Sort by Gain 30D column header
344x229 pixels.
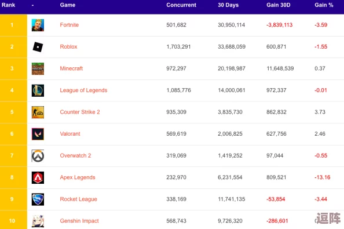point(278,5)
